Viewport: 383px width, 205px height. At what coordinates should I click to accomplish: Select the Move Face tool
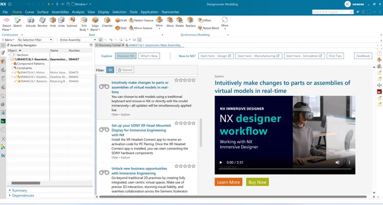[x=170, y=22]
